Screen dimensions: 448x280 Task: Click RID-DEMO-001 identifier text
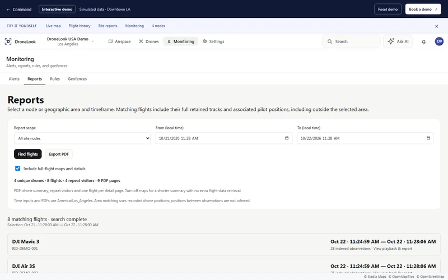pos(25,249)
